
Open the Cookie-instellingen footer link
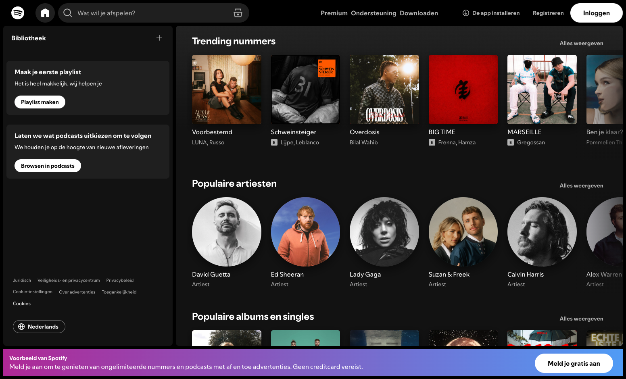(x=33, y=292)
